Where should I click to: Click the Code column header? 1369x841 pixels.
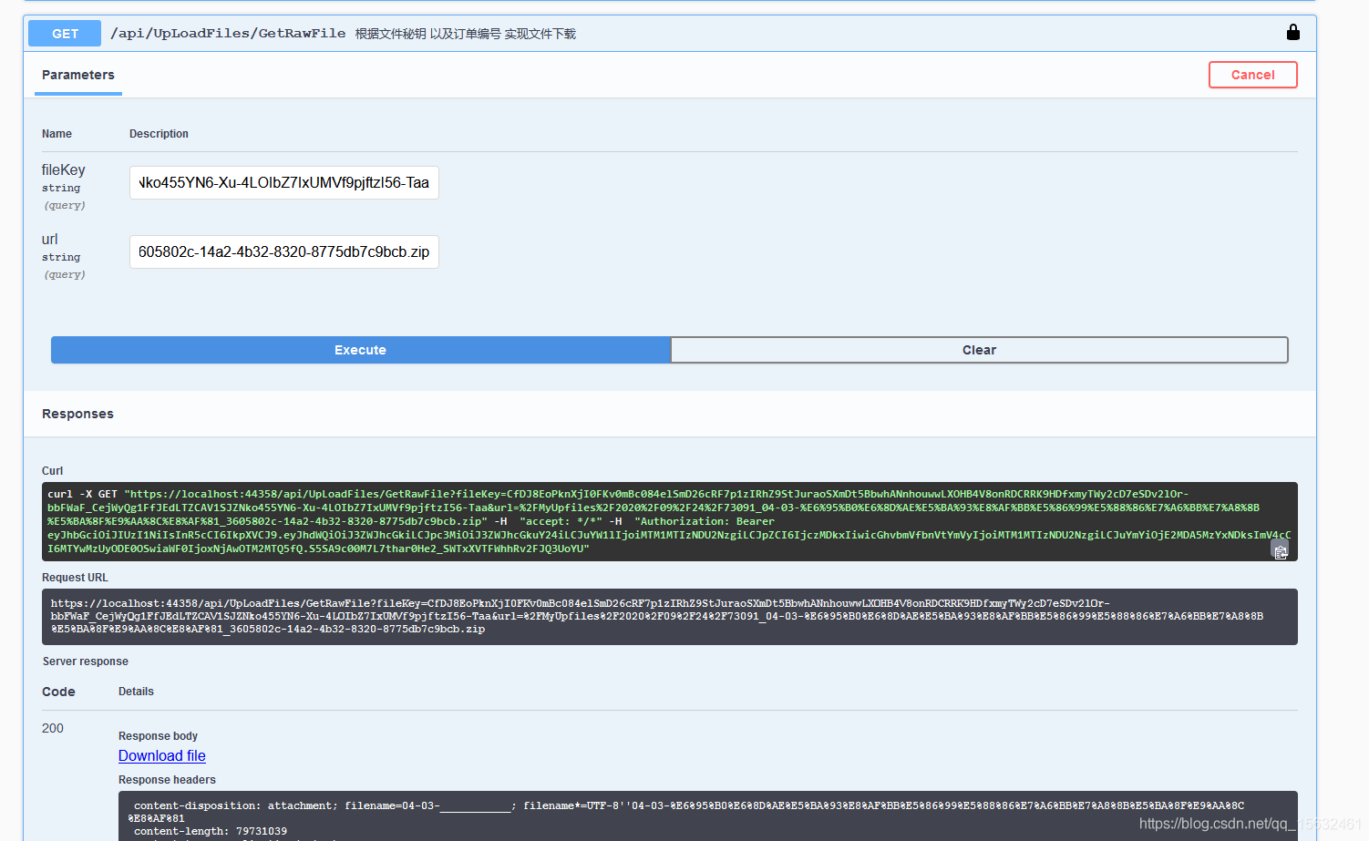point(58,692)
